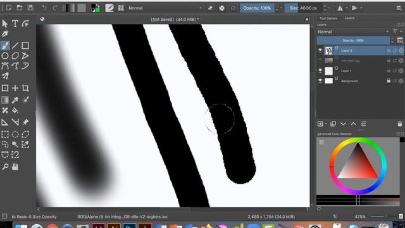Select the Pan hand tool
This screenshot has width=405, height=228.
15,167
